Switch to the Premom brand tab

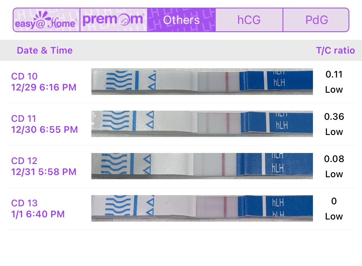point(114,20)
